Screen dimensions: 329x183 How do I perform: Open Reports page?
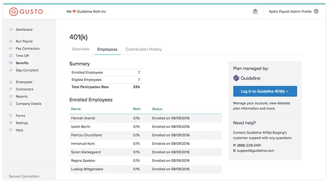point(22,97)
